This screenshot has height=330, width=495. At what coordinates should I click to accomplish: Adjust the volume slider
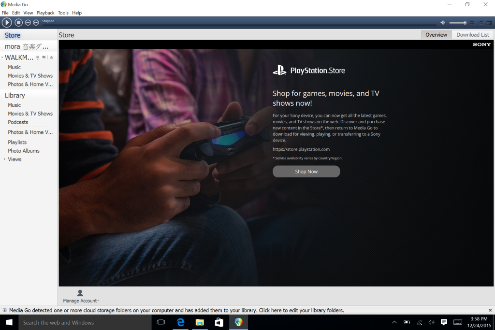tap(458, 23)
